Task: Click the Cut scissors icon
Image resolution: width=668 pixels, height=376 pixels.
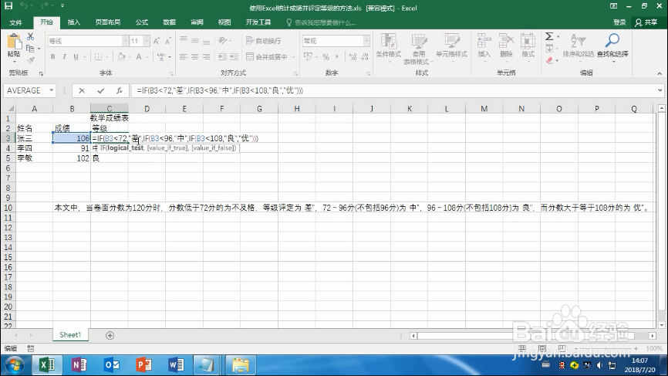Action: (x=30, y=36)
